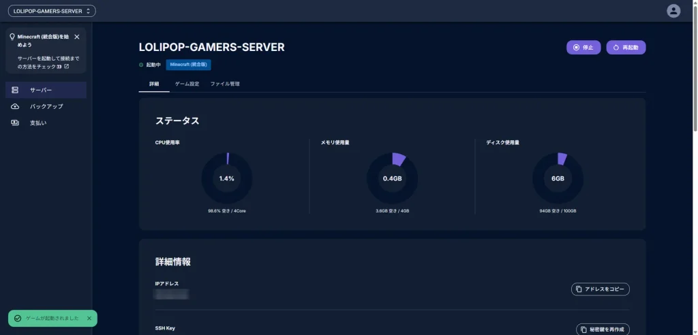This screenshot has height=335, width=698.
Task: Stop the server with 停止 button
Action: pyautogui.click(x=583, y=48)
